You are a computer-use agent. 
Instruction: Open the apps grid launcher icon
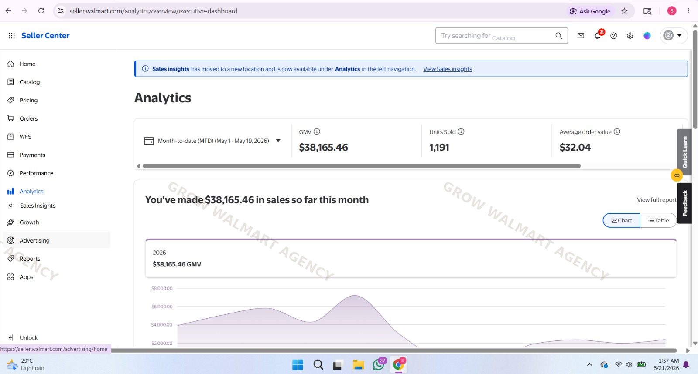pyautogui.click(x=11, y=36)
